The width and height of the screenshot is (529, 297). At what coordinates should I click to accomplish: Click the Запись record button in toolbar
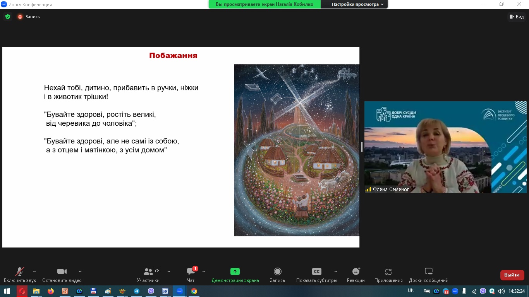coord(277,272)
